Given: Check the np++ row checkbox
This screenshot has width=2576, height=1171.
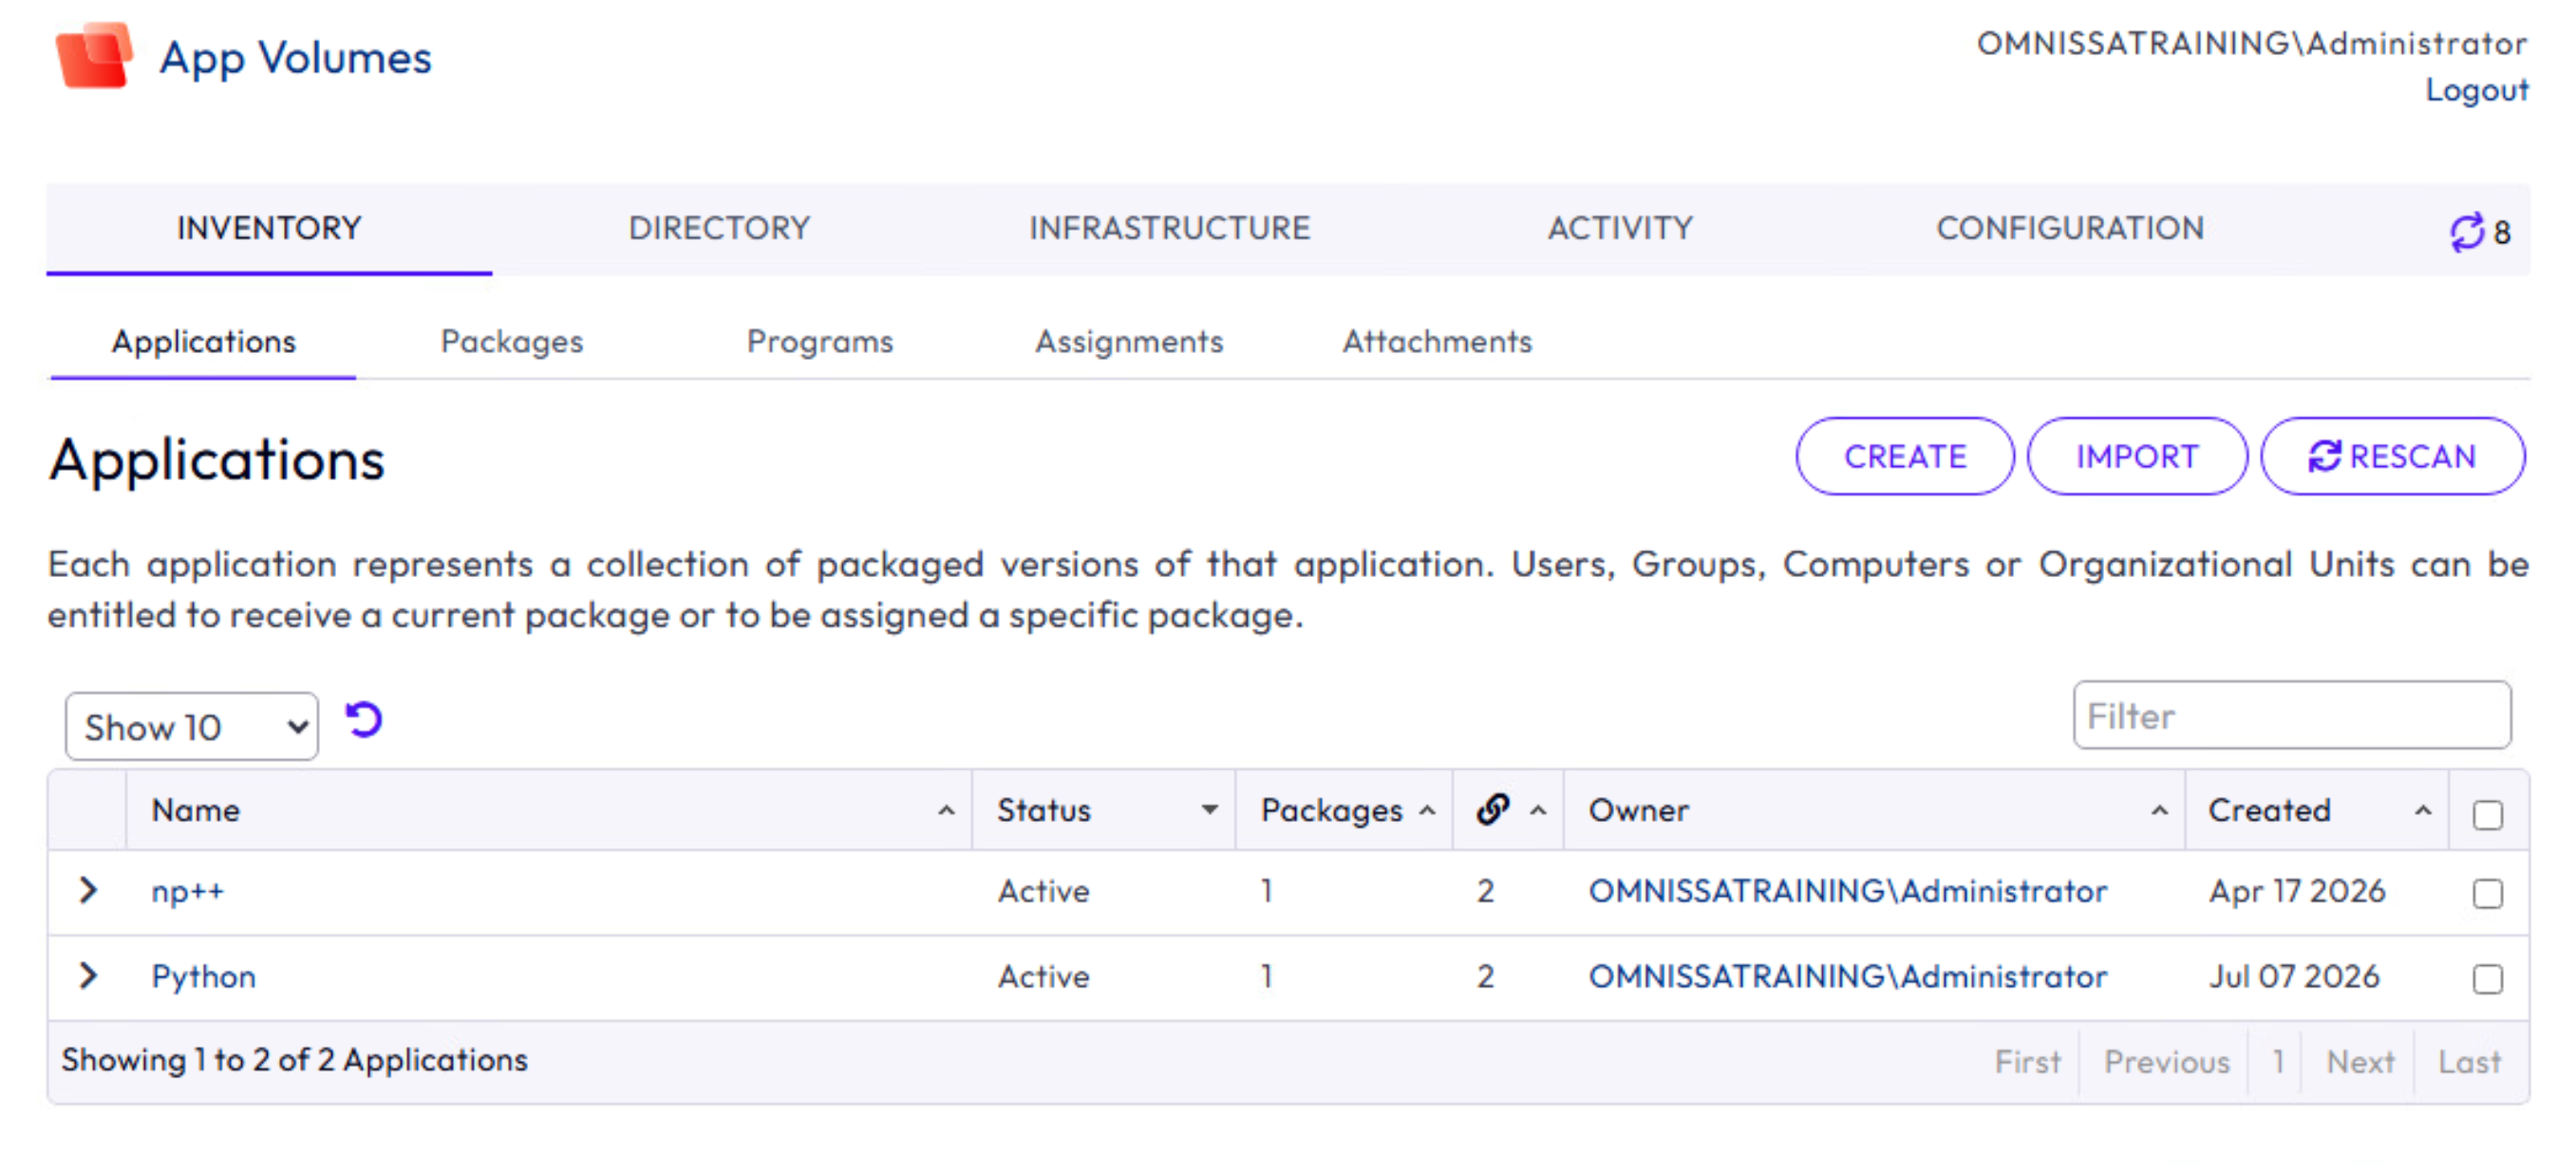Looking at the screenshot, I should [x=2487, y=892].
